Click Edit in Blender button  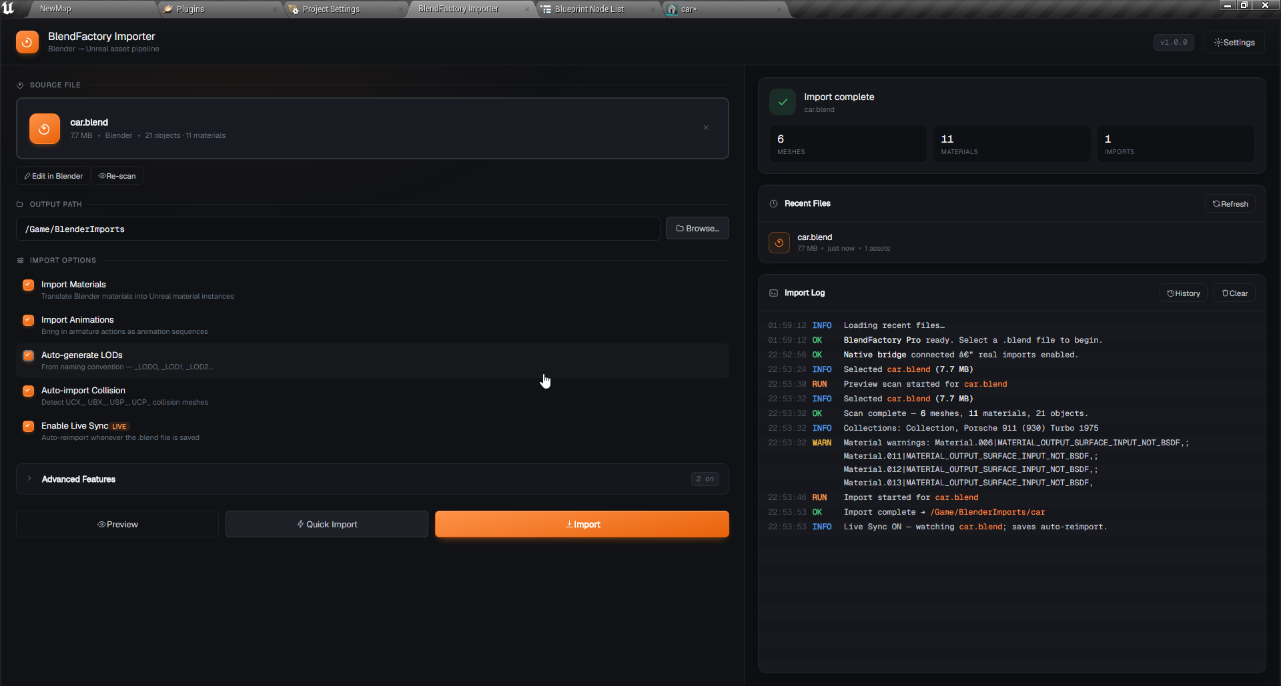[53, 176]
